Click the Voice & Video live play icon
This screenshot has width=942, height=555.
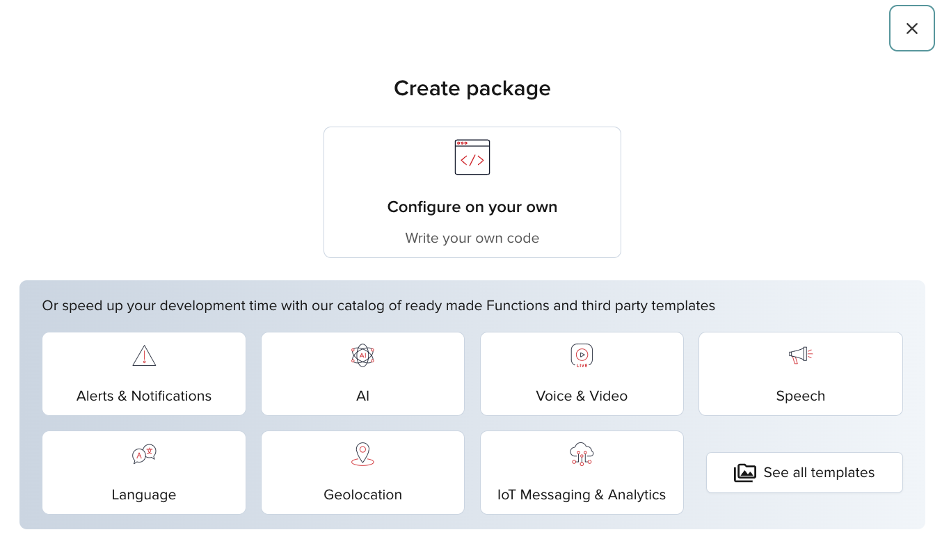click(582, 355)
